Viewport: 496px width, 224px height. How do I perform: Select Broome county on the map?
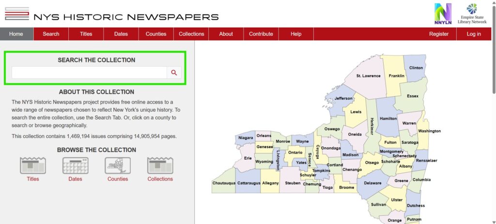tap(346, 187)
